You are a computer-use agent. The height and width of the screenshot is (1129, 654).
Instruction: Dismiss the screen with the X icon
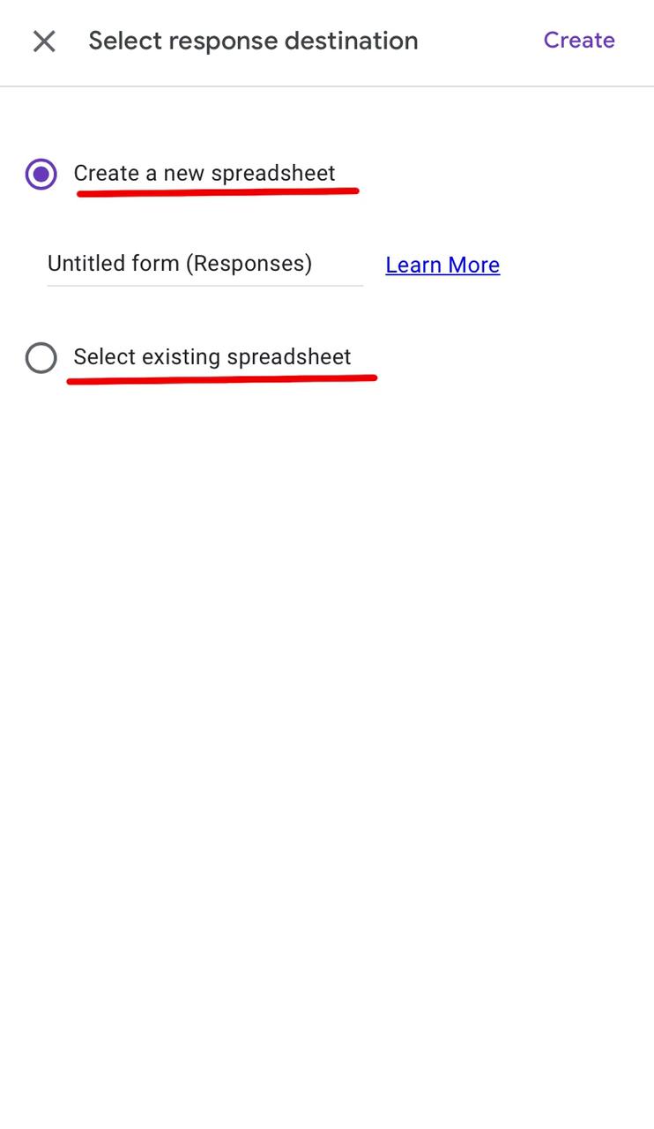click(44, 41)
